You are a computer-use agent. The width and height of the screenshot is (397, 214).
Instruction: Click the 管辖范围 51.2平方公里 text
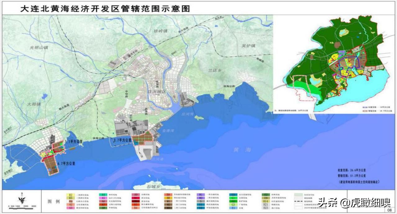[352, 176]
